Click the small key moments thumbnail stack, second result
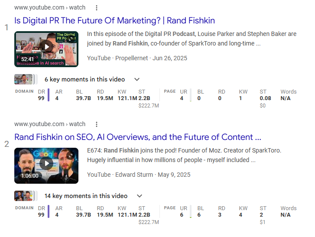This screenshot has height=237, width=315. pyautogui.click(x=25, y=196)
